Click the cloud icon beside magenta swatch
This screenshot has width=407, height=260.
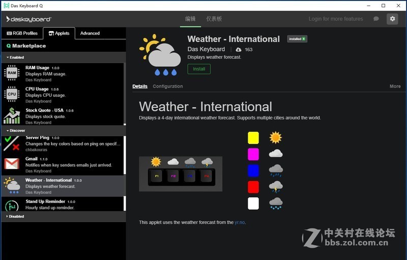pyautogui.click(x=276, y=154)
